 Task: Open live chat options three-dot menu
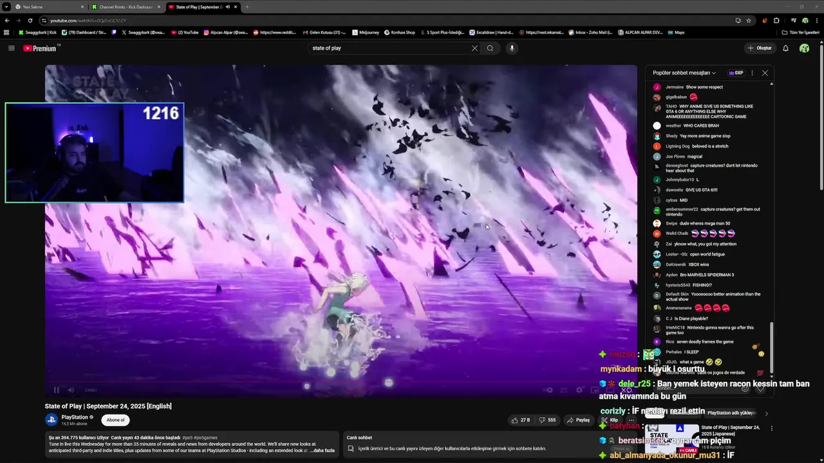752,73
